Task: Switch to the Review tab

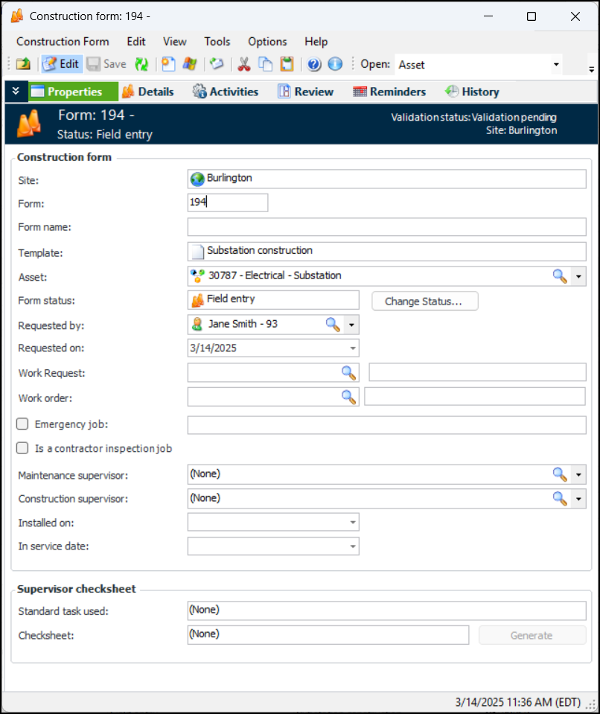Action: coord(306,92)
